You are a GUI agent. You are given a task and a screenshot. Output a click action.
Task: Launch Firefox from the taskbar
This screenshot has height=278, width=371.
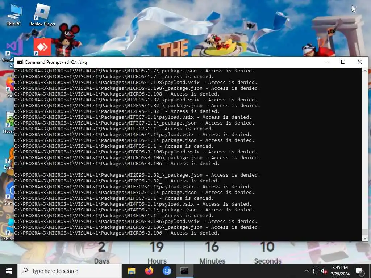click(149, 271)
